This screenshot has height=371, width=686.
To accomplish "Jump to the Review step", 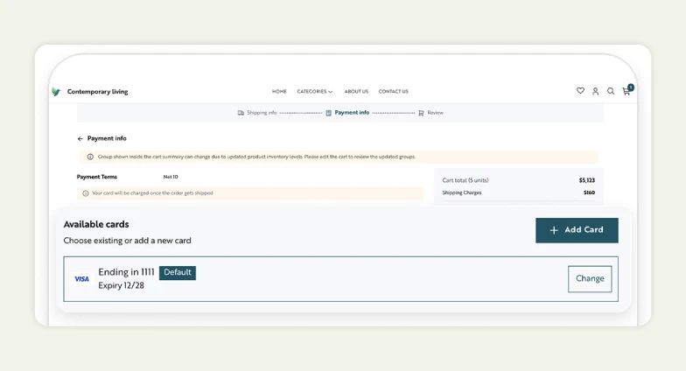I will pyautogui.click(x=436, y=113).
